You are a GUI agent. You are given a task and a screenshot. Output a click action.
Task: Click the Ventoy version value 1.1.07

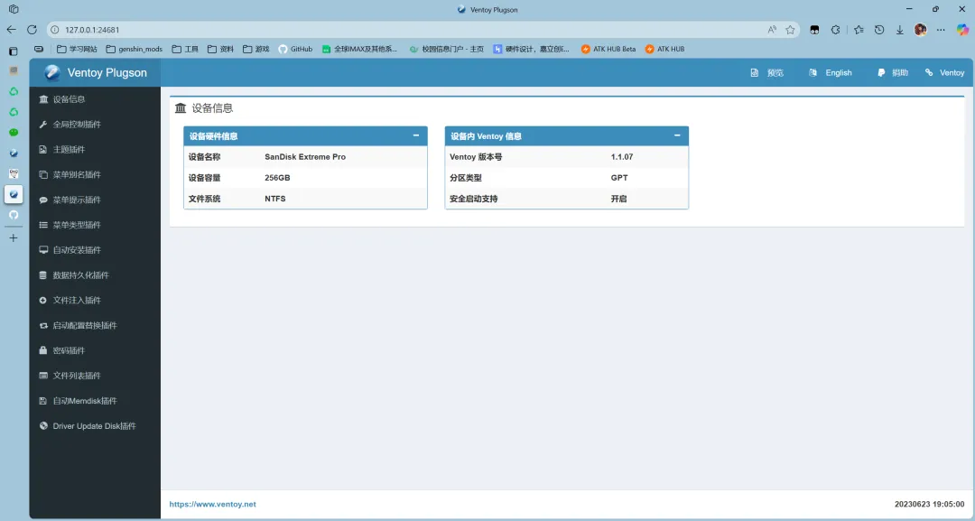pyautogui.click(x=622, y=157)
